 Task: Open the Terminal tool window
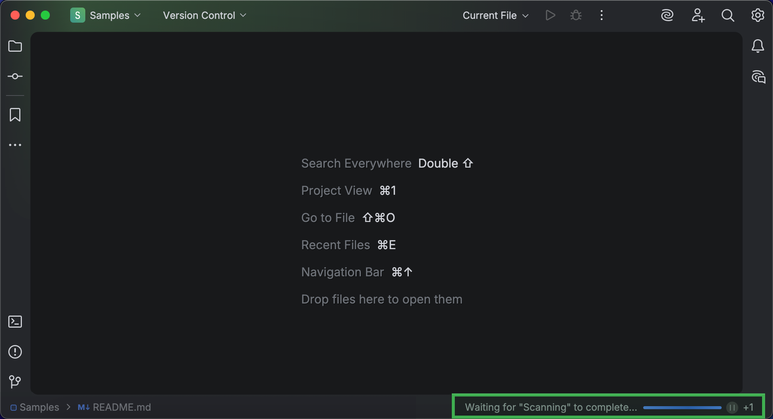pyautogui.click(x=15, y=322)
